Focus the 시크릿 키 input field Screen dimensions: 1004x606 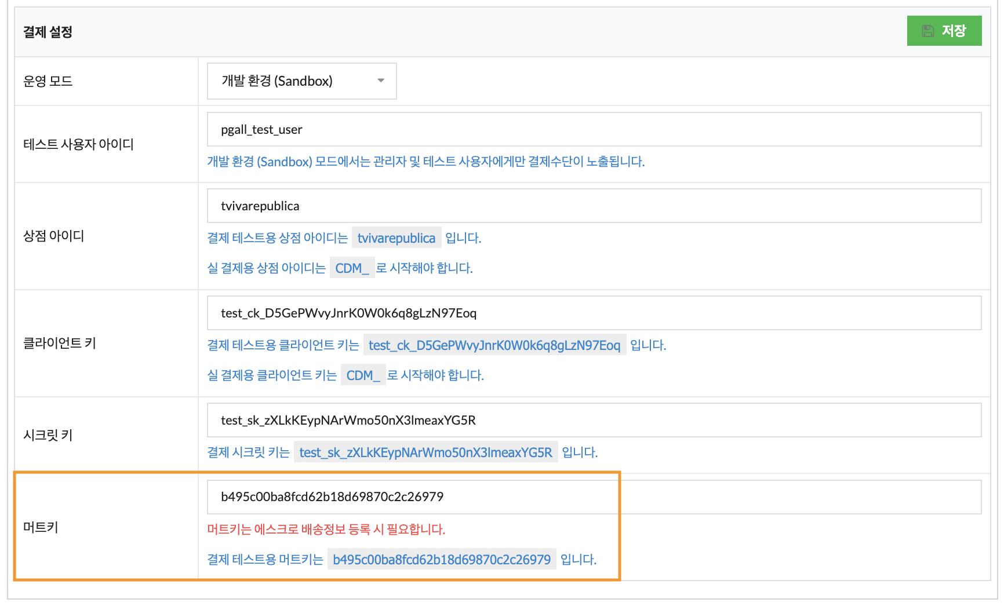tap(594, 420)
